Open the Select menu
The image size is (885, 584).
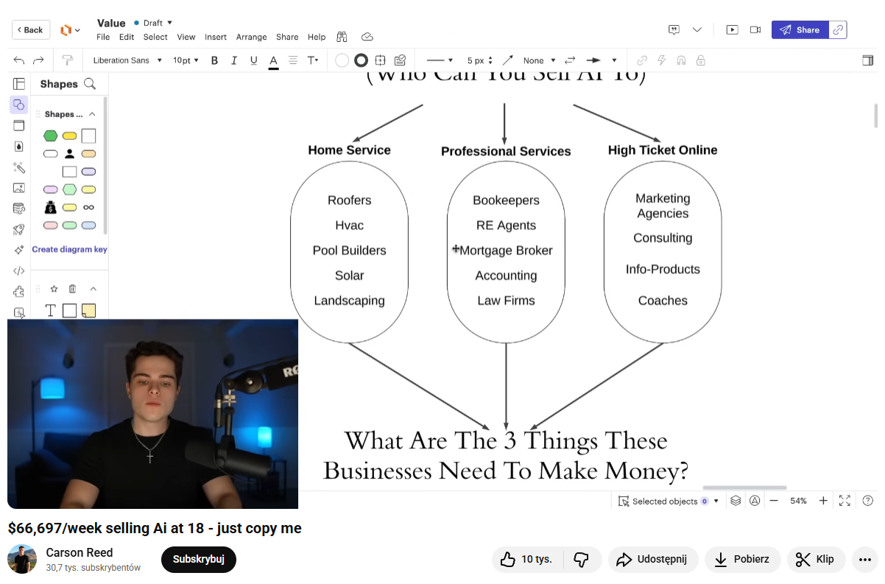(155, 37)
